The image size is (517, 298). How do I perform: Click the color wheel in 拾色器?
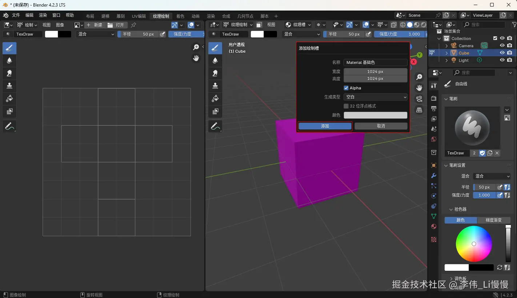click(474, 244)
